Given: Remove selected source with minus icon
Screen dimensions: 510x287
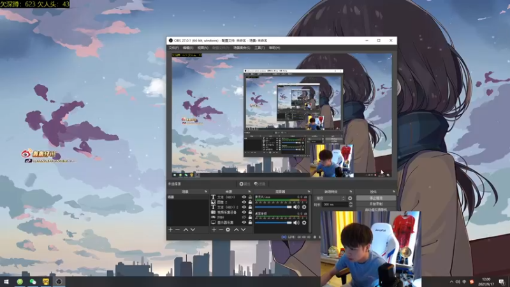Looking at the screenshot, I should pos(221,230).
